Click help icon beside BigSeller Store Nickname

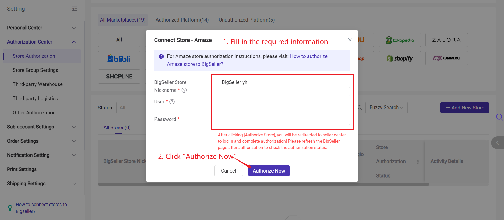(x=184, y=90)
